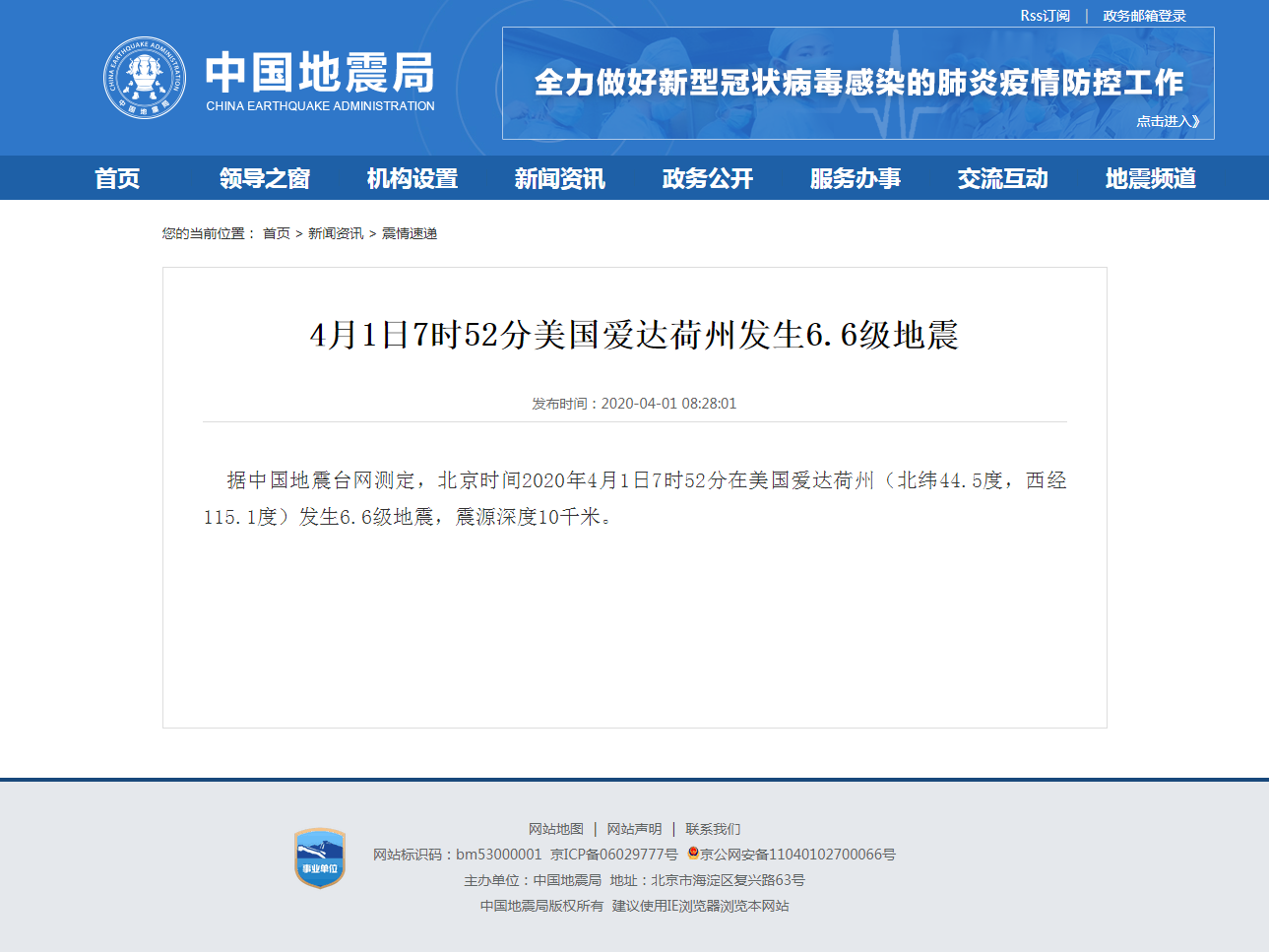Click 震情速递 in the breadcrumb path
Image resolution: width=1269 pixels, height=952 pixels.
[410, 233]
